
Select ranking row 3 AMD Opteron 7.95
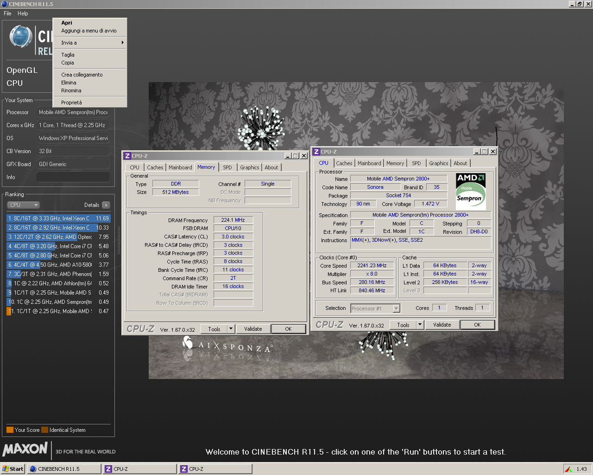pos(58,237)
